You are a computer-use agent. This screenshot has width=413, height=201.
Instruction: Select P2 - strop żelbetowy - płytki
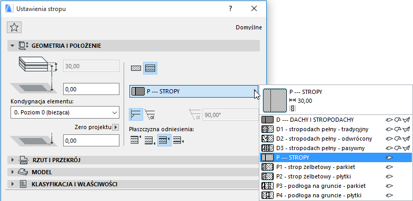[x=336, y=176]
